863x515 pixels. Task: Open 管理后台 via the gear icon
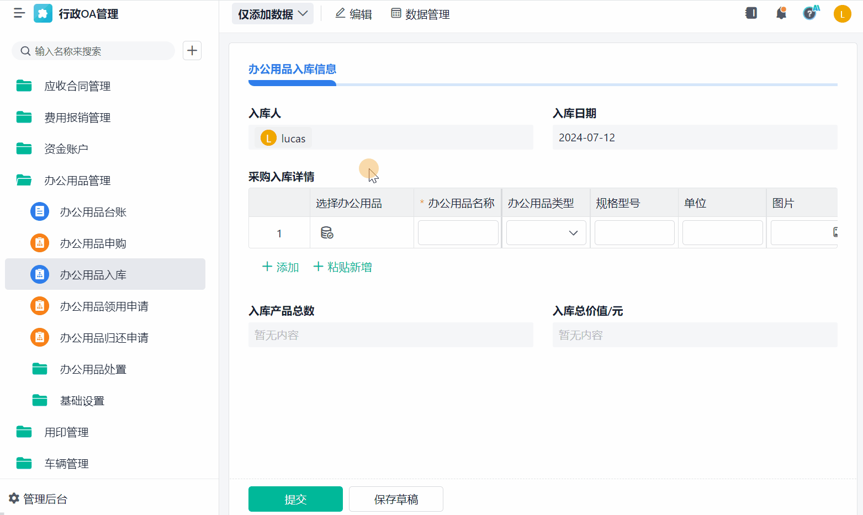[14, 498]
